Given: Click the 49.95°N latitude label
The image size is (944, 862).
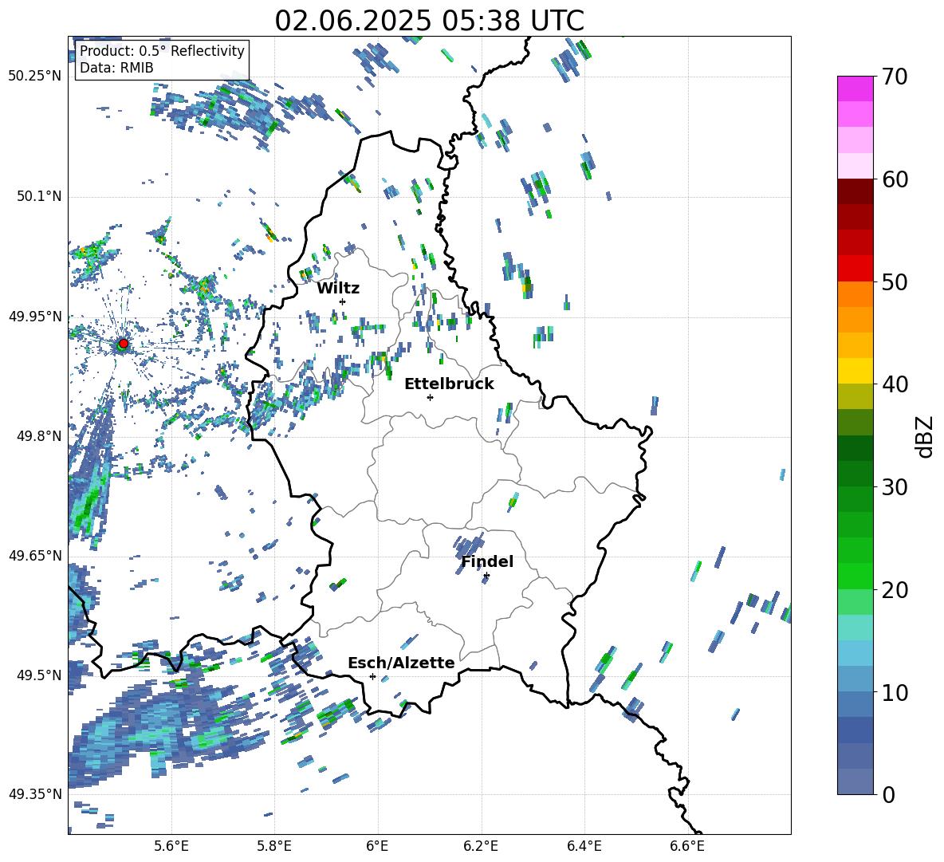Looking at the screenshot, I should click(35, 317).
